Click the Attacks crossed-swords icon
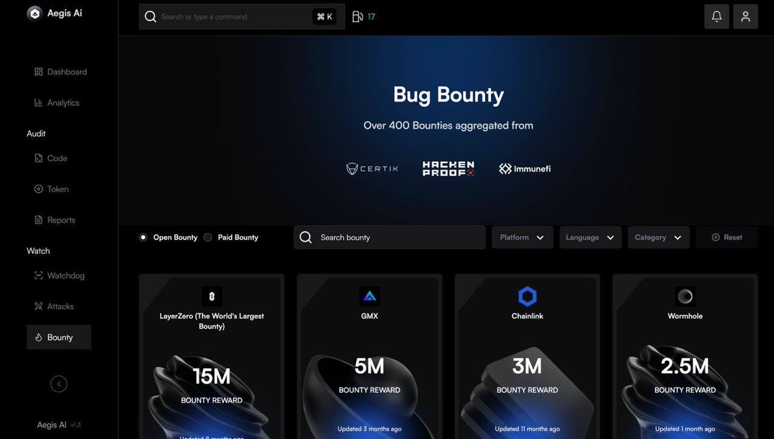This screenshot has width=774, height=439. 39,306
